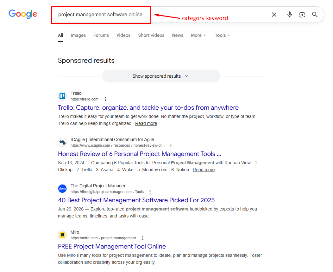Expand the More search categories dropdown
This screenshot has height=272, width=333.
(198, 35)
